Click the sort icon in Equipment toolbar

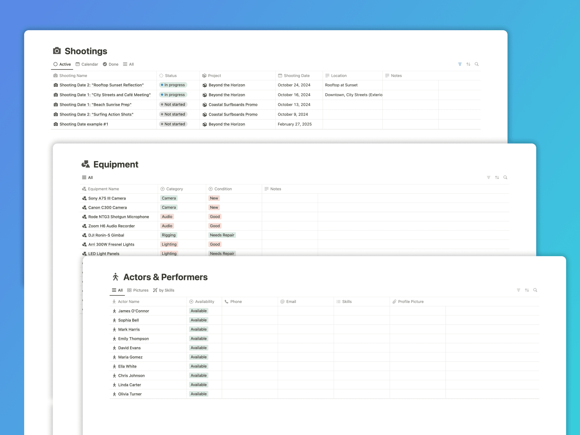pos(497,177)
